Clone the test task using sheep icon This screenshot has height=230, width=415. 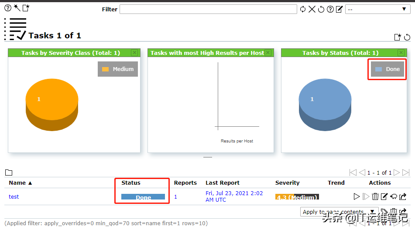393,196
